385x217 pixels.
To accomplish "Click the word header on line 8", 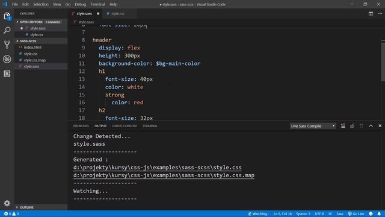I will click(x=102, y=40).
